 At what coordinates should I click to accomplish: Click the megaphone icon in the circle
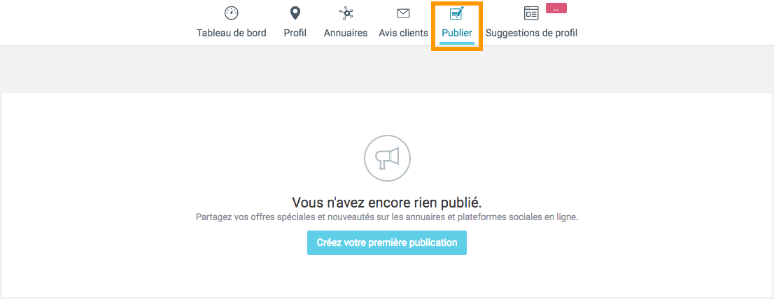(x=387, y=159)
